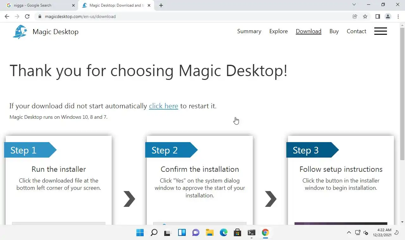Screen dimensions: 405x240
Task: Click the arrow between Step 1 and Step 2
Action: tap(129, 199)
